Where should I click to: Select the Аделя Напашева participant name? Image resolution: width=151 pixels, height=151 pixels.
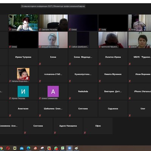[68, 126]
